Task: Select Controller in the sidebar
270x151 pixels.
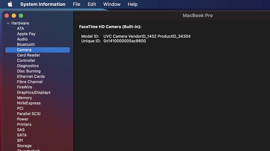Action: 26,60
